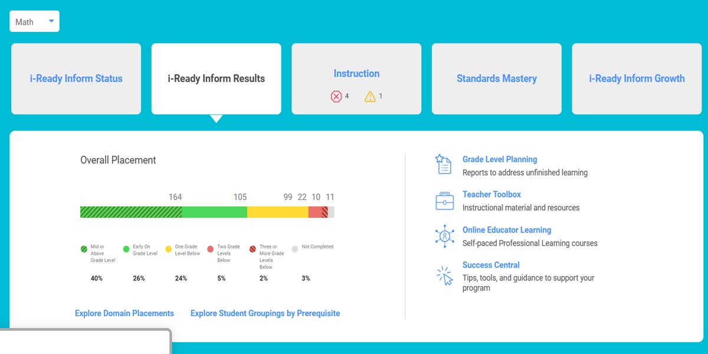The height and width of the screenshot is (354, 708).
Task: Select the Online Educator Learning network icon
Action: [444, 236]
